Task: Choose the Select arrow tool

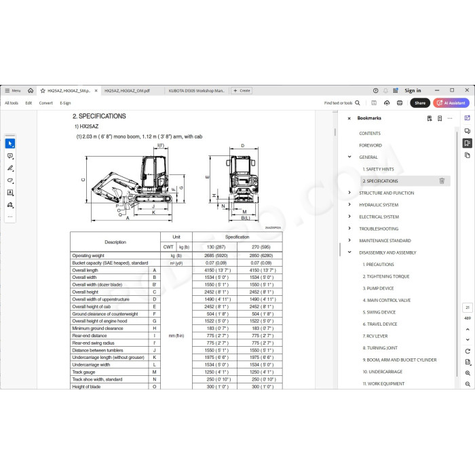Action: tap(10, 144)
